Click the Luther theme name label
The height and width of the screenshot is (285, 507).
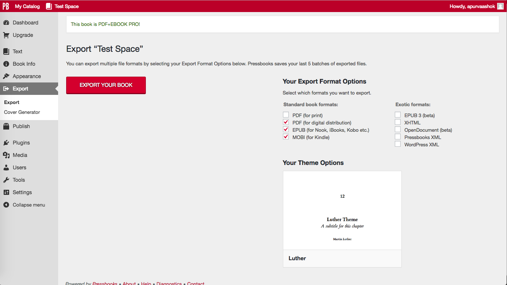coord(297,258)
